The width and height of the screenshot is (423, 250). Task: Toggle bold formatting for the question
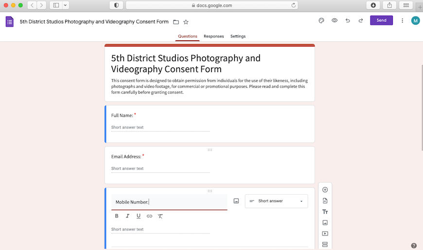[x=117, y=216]
